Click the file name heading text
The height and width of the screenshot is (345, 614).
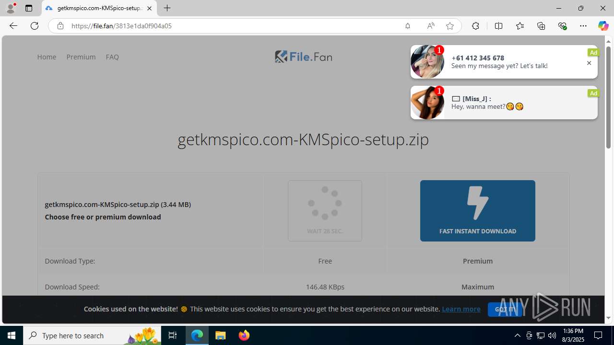pyautogui.click(x=303, y=139)
